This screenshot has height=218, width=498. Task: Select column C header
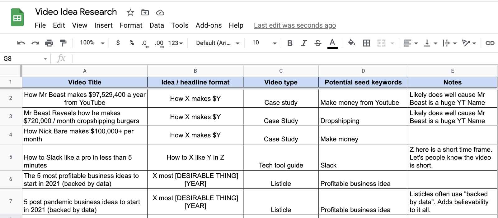click(281, 71)
